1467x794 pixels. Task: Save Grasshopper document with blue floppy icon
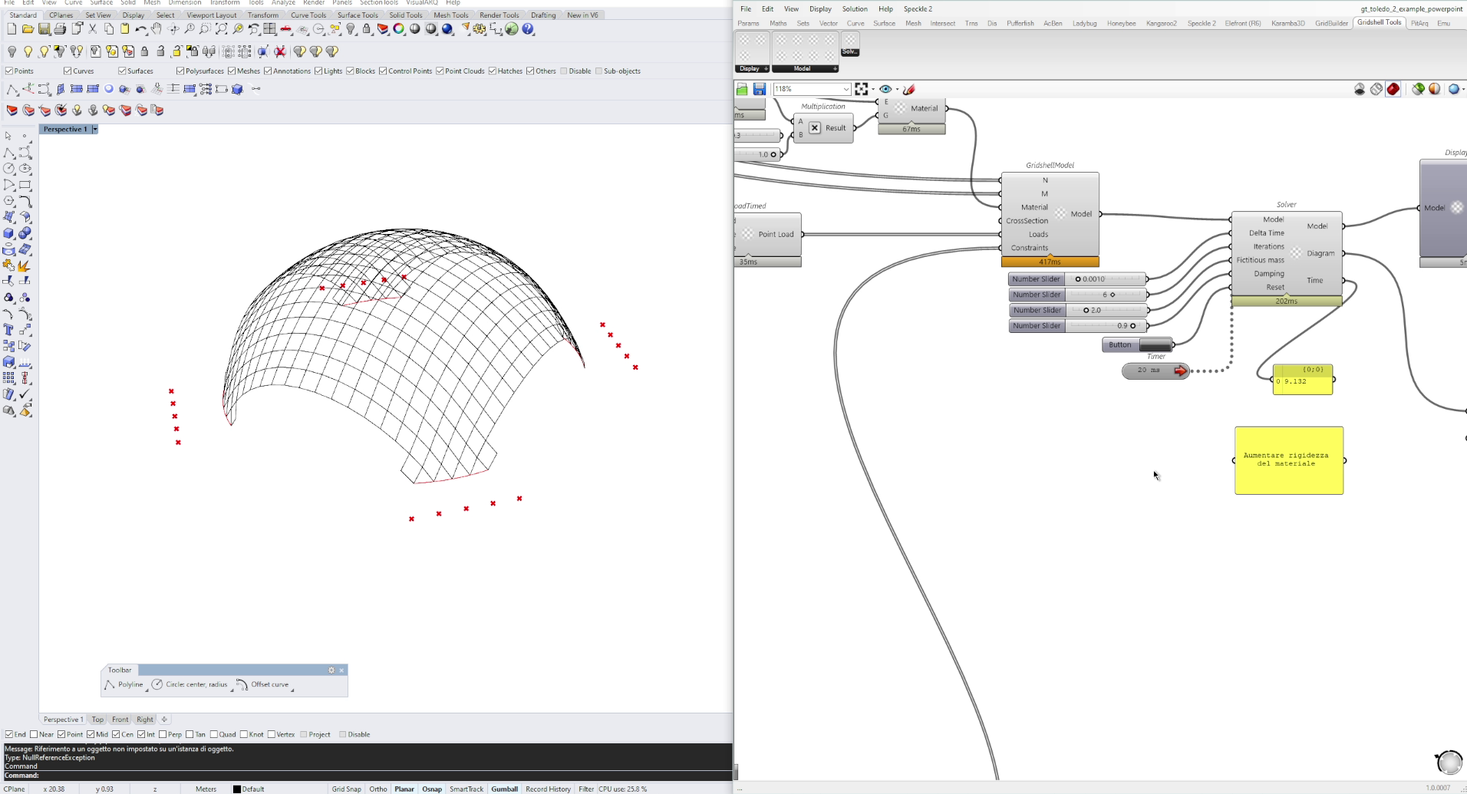click(759, 89)
